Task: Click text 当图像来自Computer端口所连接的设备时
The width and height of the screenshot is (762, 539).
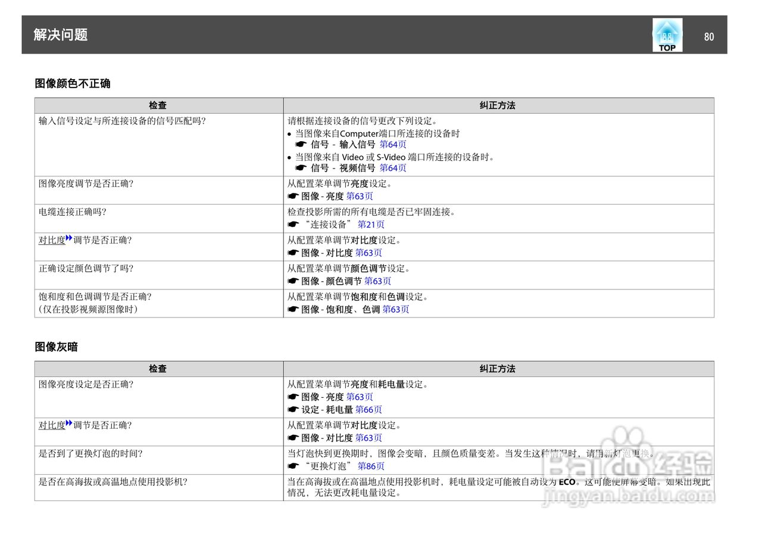Action: pyautogui.click(x=377, y=133)
